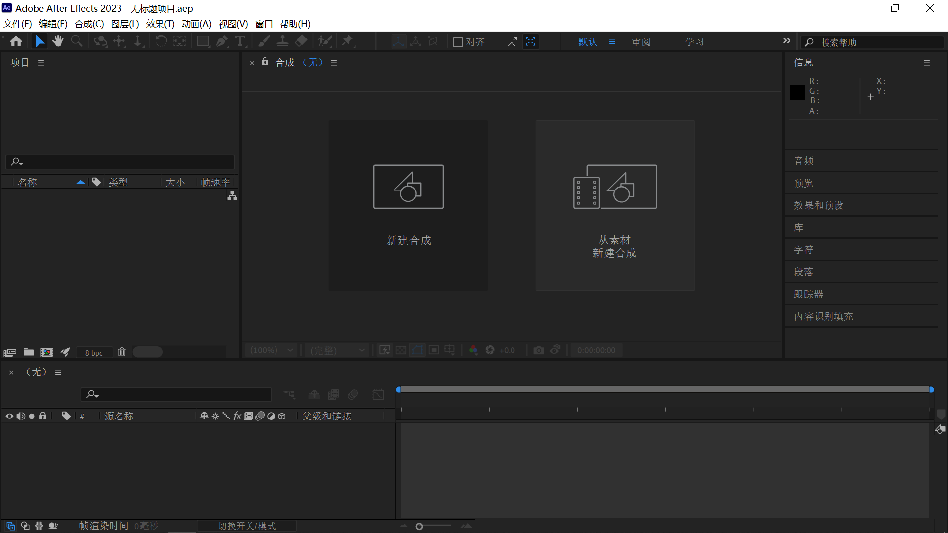The image size is (948, 533).
Task: Select the Puppet Pin tool
Action: click(348, 41)
